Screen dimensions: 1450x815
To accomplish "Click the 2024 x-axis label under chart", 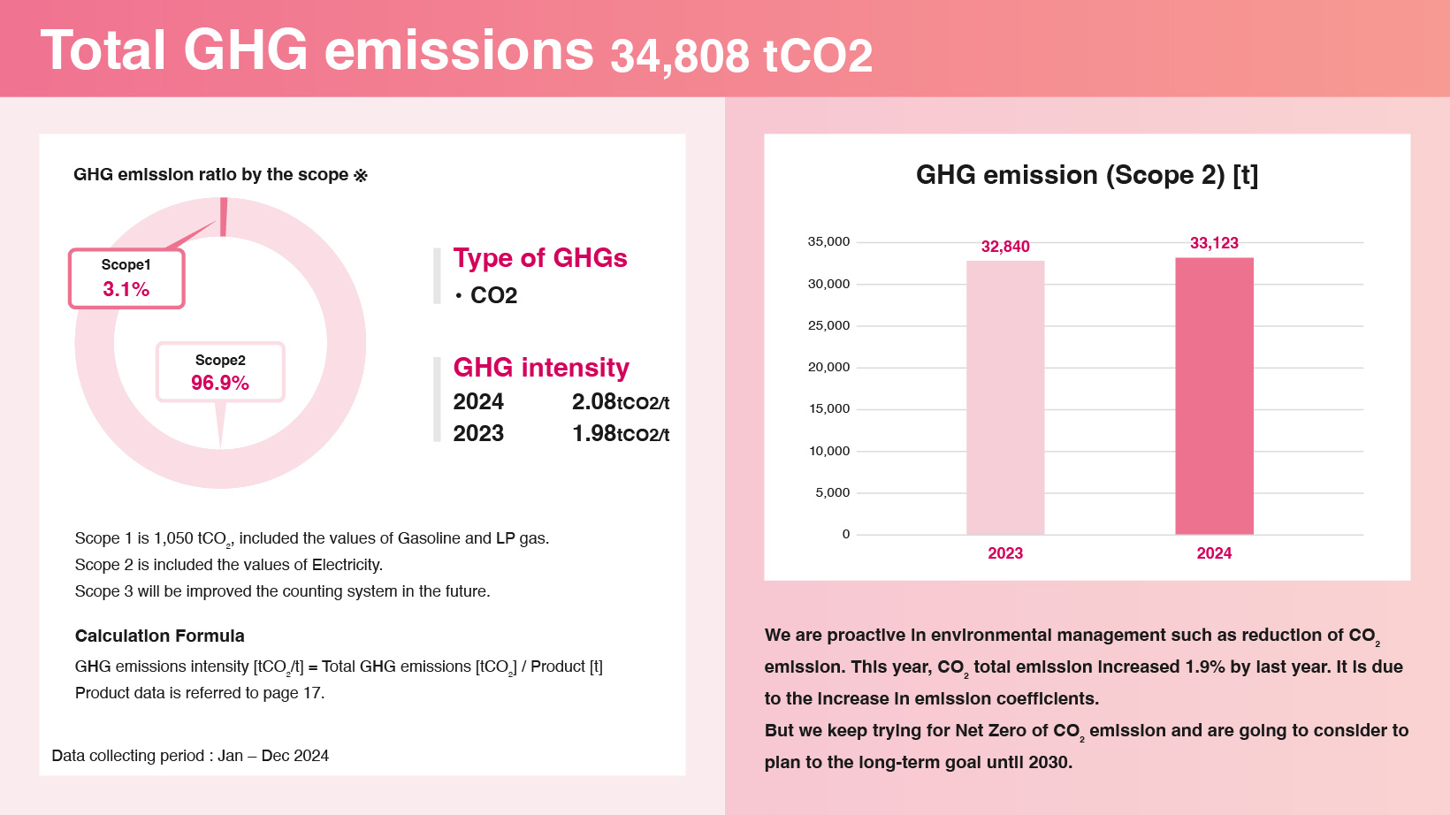I will [x=1214, y=553].
